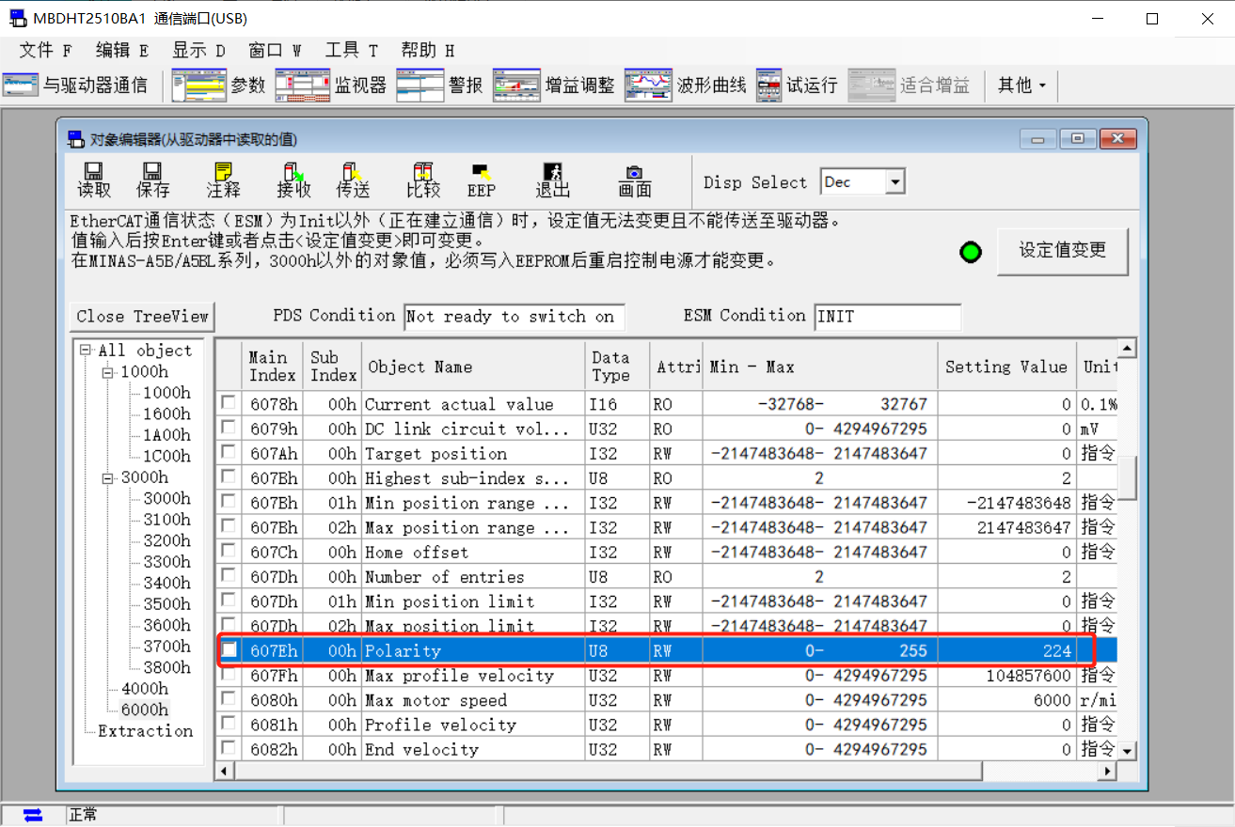Image resolution: width=1235 pixels, height=827 pixels.
Task: Open the 波形曲线 waveform graph
Action: (x=686, y=86)
